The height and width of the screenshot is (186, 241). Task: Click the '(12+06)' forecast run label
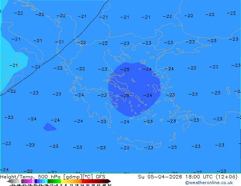[x=227, y=177]
